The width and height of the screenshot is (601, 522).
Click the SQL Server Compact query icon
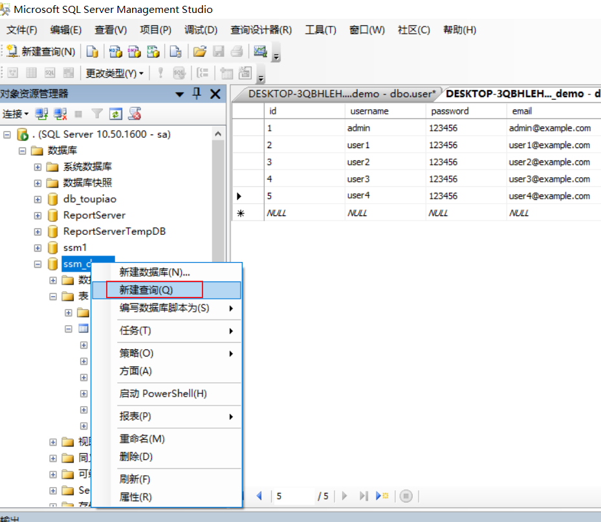tap(175, 51)
